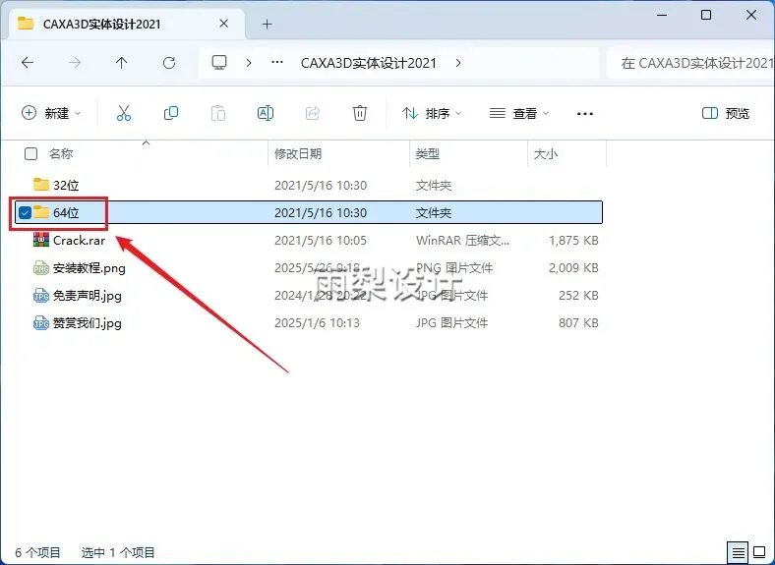
Task: Select the 64位 folder name
Action: coord(66,213)
